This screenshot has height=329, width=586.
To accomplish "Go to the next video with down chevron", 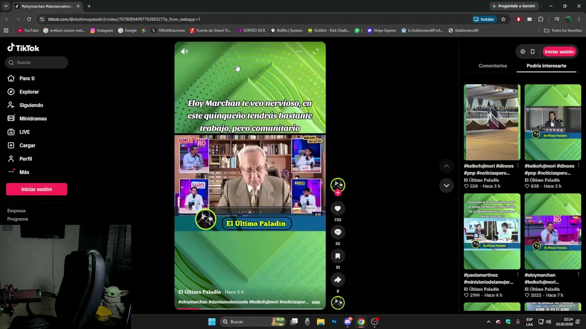I will [446, 185].
